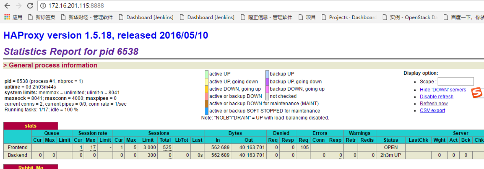This screenshot has width=484, height=169.
Task: Open the first Dashboard [Jenkins] bookmark
Action: [146, 17]
